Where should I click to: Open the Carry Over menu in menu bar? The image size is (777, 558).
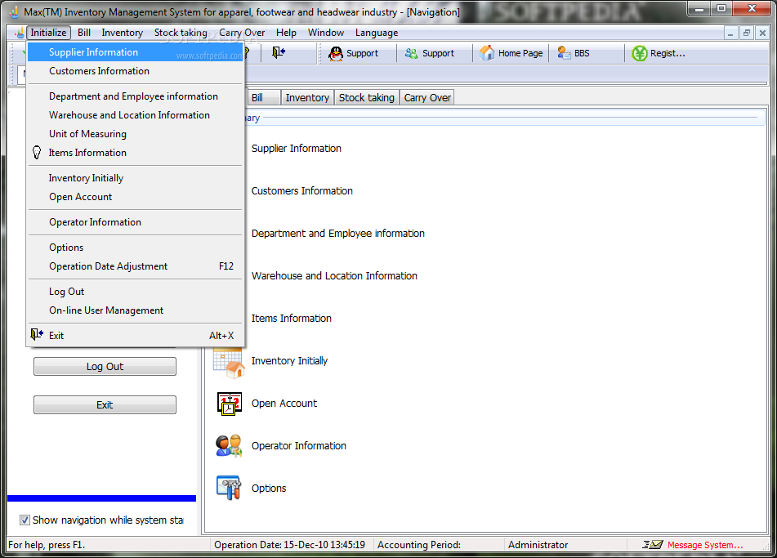point(242,33)
